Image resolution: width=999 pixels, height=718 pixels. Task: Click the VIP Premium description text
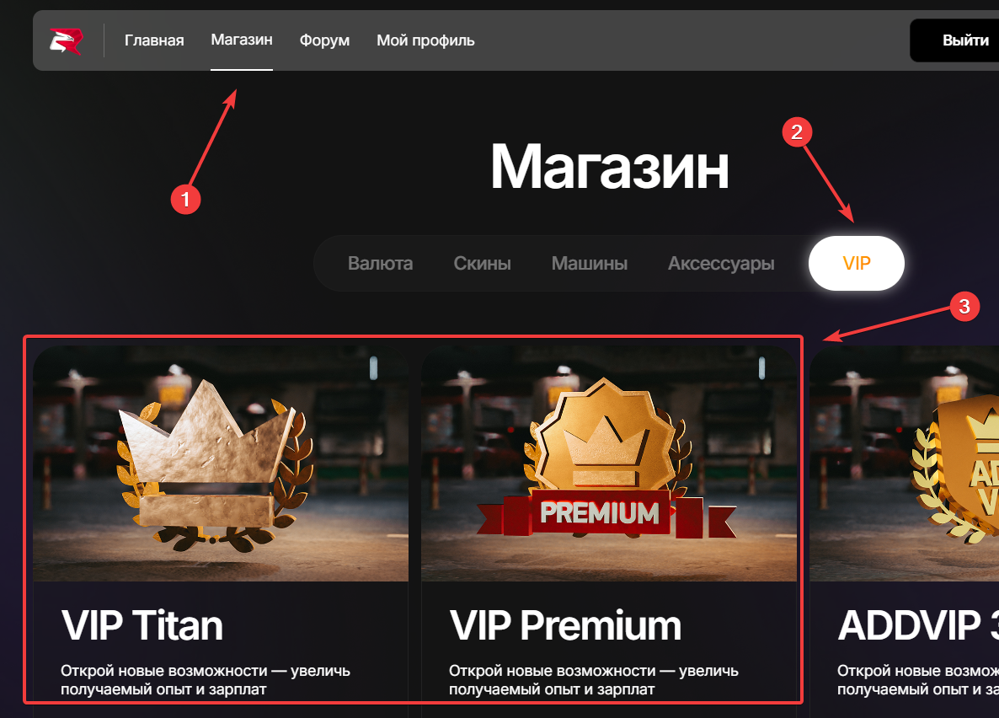593,680
